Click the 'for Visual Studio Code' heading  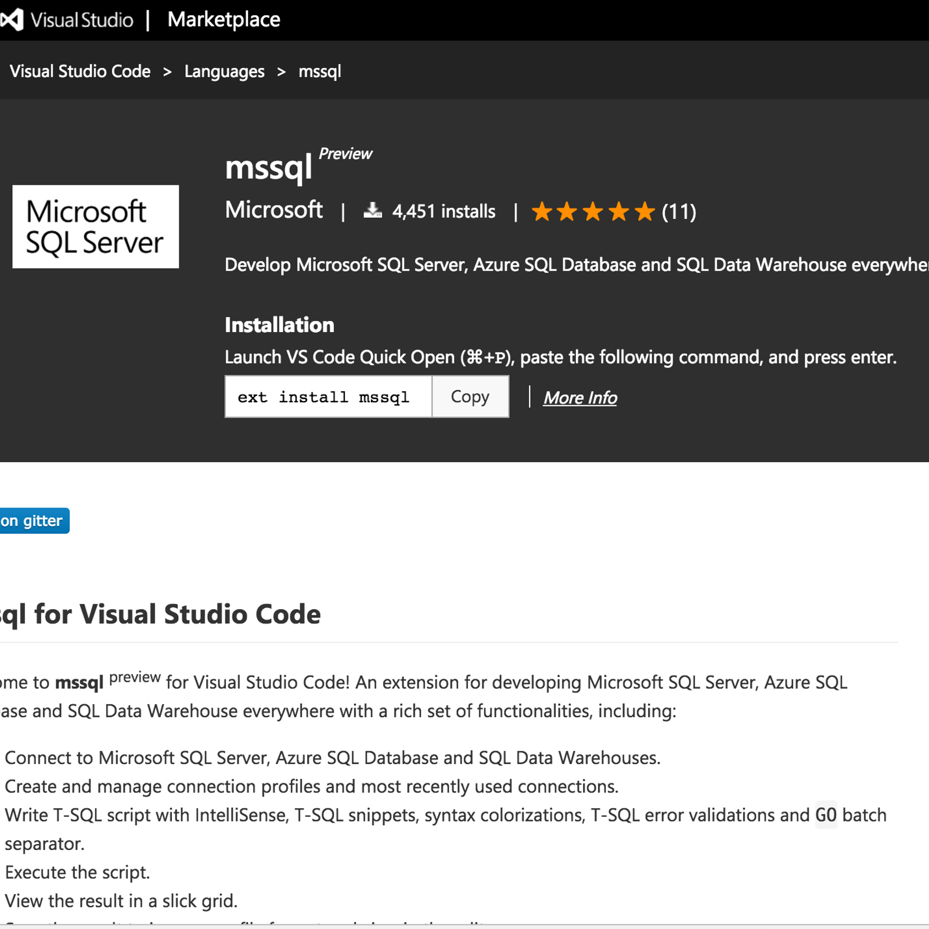tap(177, 614)
